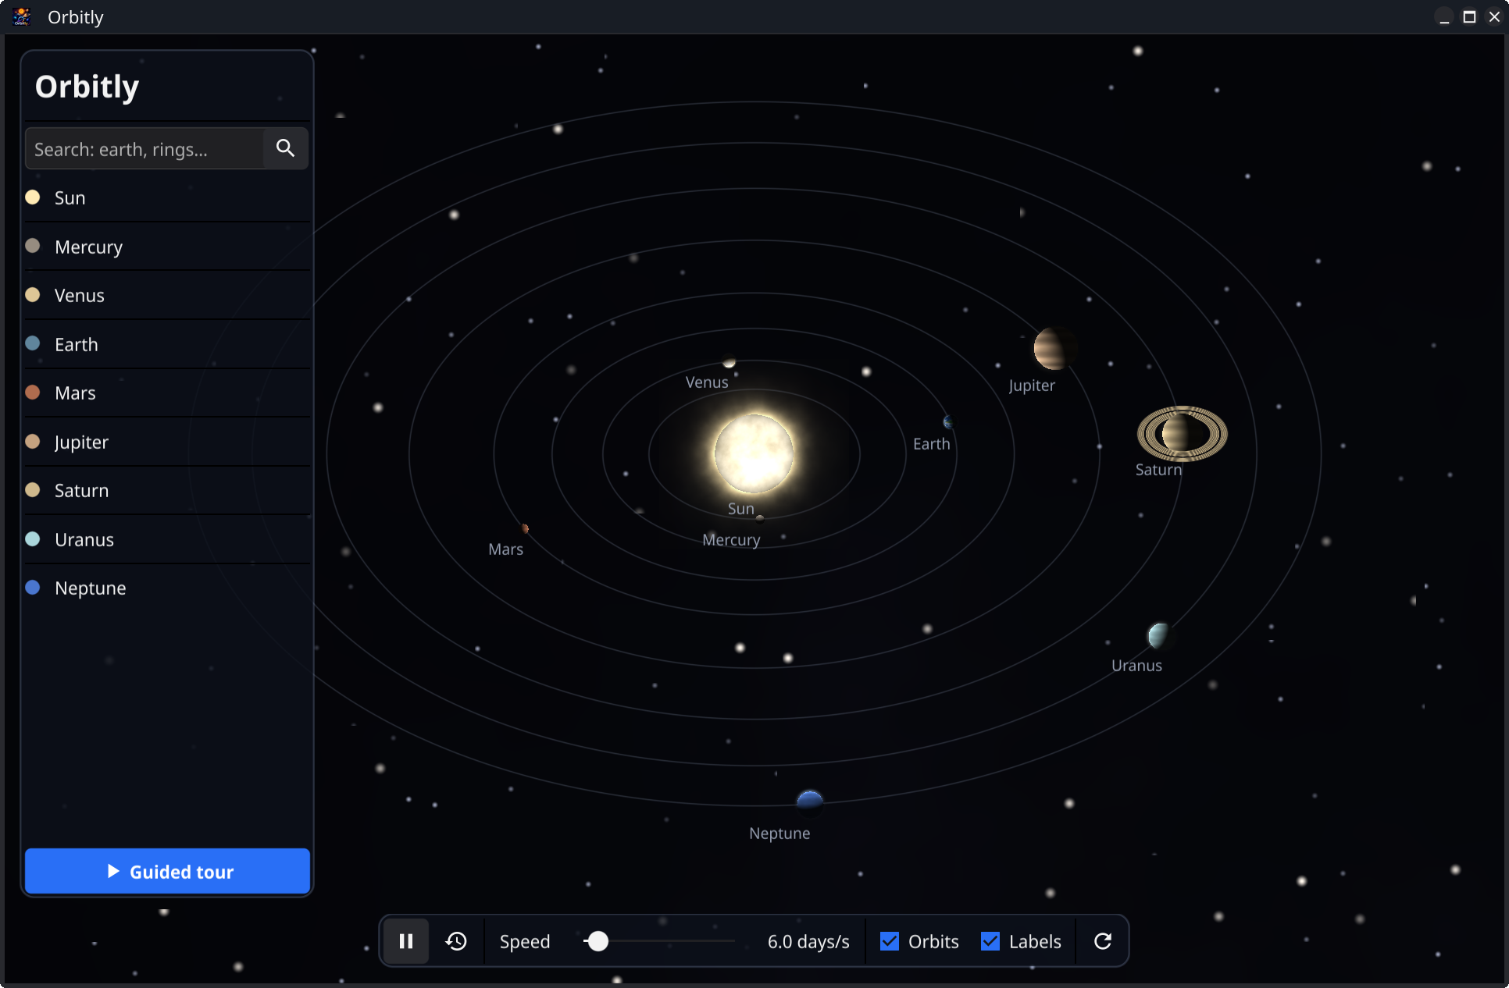Select Sun in the sidebar list

[167, 197]
